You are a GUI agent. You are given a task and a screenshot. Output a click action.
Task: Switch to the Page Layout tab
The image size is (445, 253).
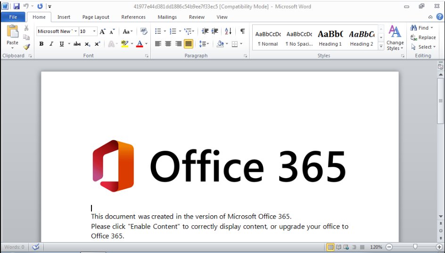click(96, 17)
